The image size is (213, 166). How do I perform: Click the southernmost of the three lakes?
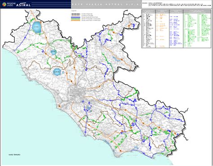57,72
